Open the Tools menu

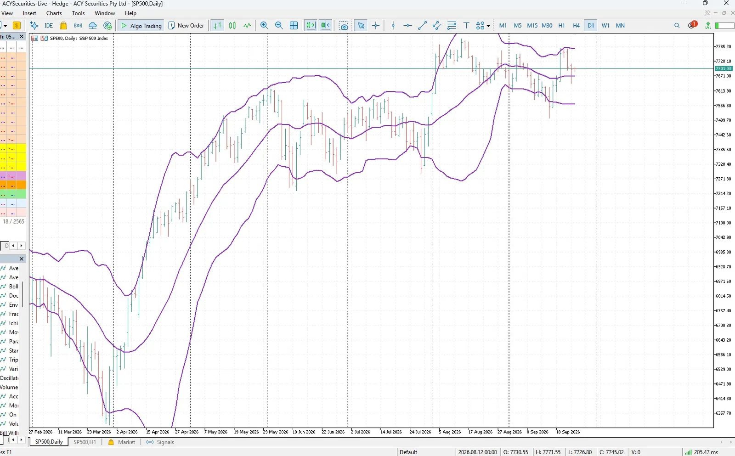click(x=79, y=13)
